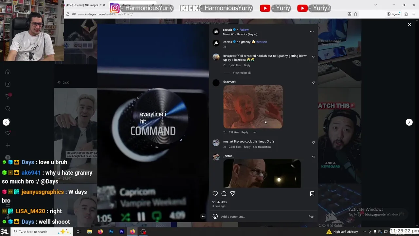The width and height of the screenshot is (419, 236).
Task: Open Premiere Pro from taskbar
Action: coord(122,232)
